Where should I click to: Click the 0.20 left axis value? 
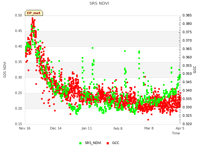pos(19,108)
